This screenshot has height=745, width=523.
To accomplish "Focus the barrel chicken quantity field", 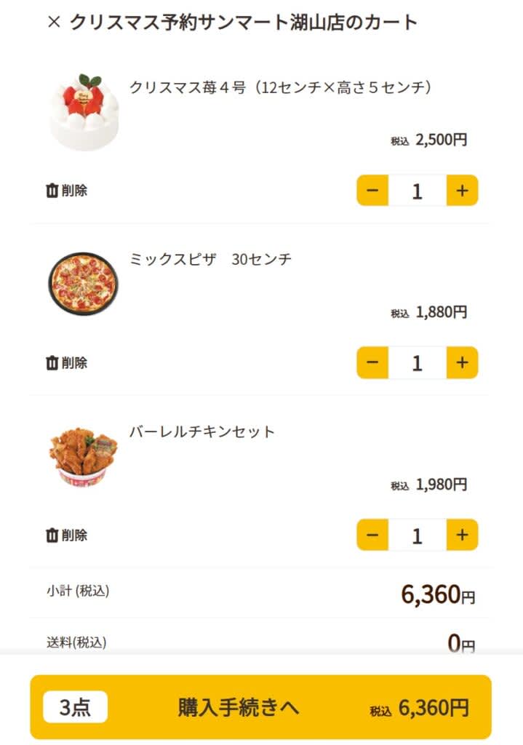I will pos(417,535).
